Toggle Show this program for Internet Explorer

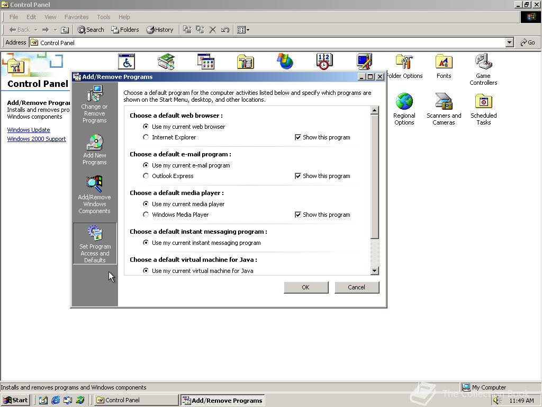tap(297, 137)
